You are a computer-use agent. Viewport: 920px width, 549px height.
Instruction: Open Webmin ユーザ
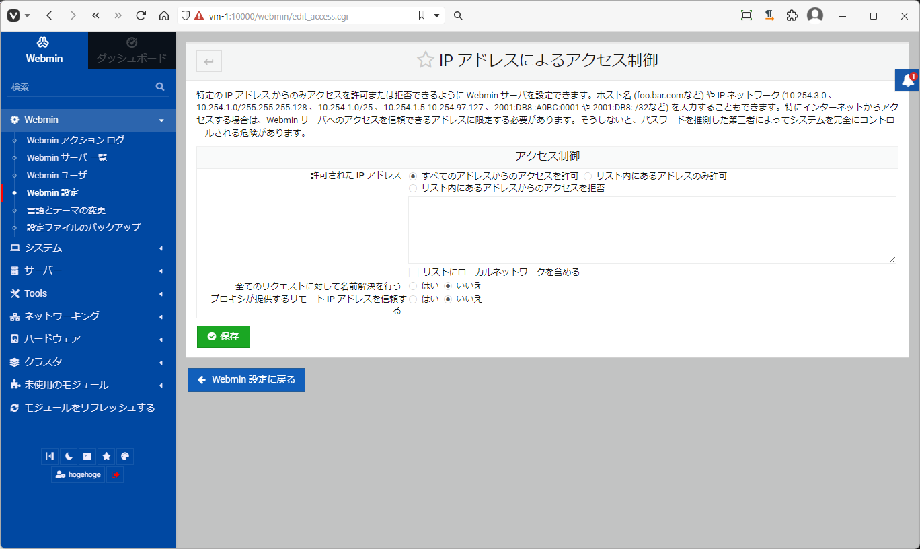57,175
